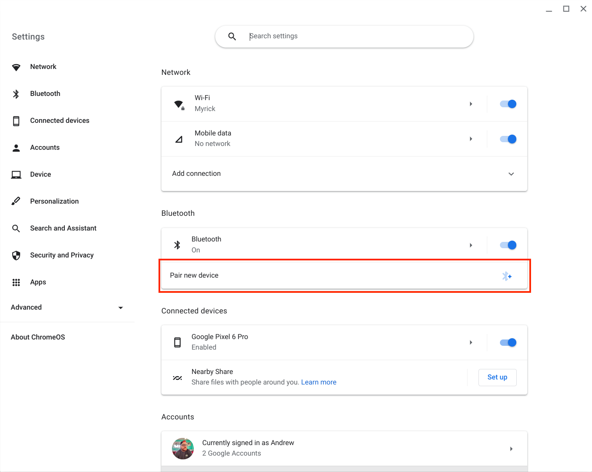Select About ChromeOS in the sidebar
592x472 pixels.
click(x=38, y=337)
